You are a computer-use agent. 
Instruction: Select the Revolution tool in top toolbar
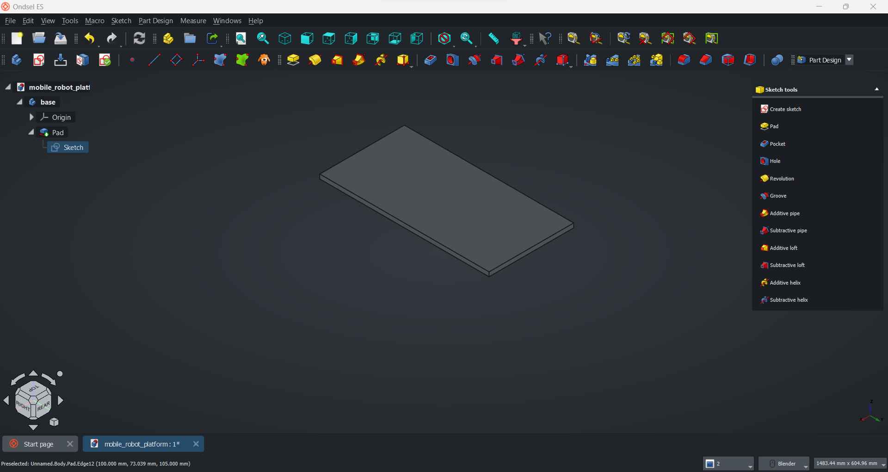(x=315, y=60)
